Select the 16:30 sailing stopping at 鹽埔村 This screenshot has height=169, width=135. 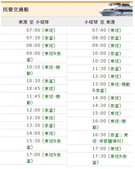pyautogui.click(x=110, y=138)
